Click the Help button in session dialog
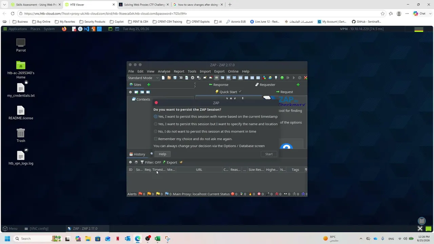Image resolution: width=434 pixels, height=244 pixels. coord(162,154)
